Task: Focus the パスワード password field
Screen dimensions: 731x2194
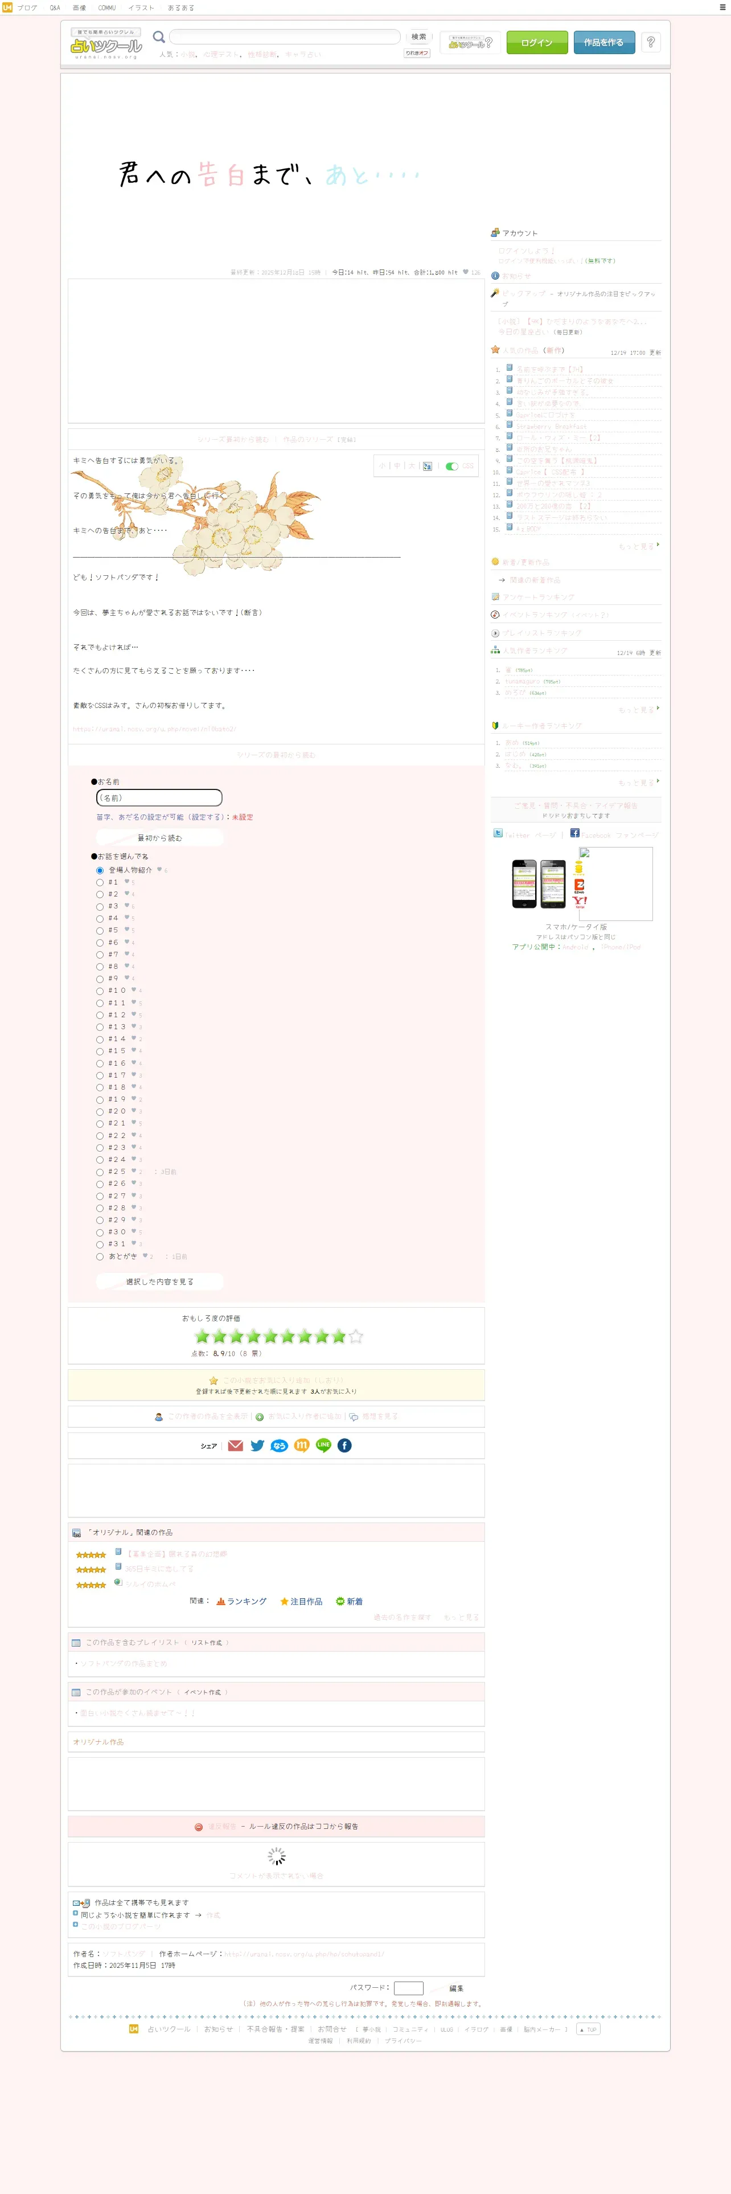Action: (x=408, y=1988)
